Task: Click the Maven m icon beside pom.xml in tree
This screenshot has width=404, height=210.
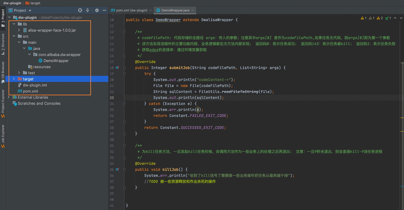Action: point(20,91)
